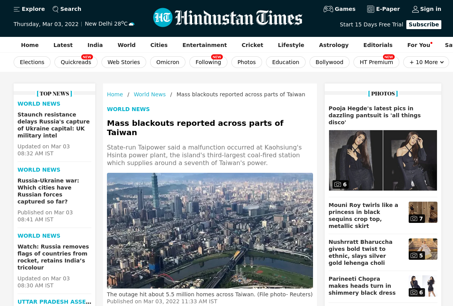
Task: Select the Following pill
Action: 208,62
